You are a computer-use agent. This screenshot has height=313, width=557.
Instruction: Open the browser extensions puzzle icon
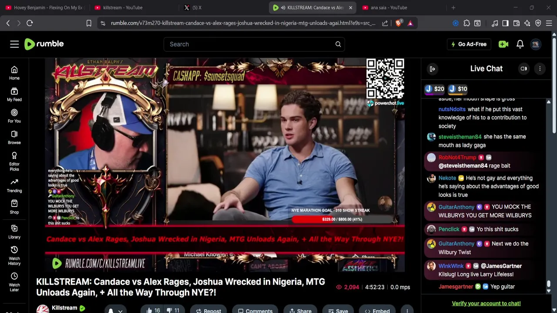click(x=466, y=23)
